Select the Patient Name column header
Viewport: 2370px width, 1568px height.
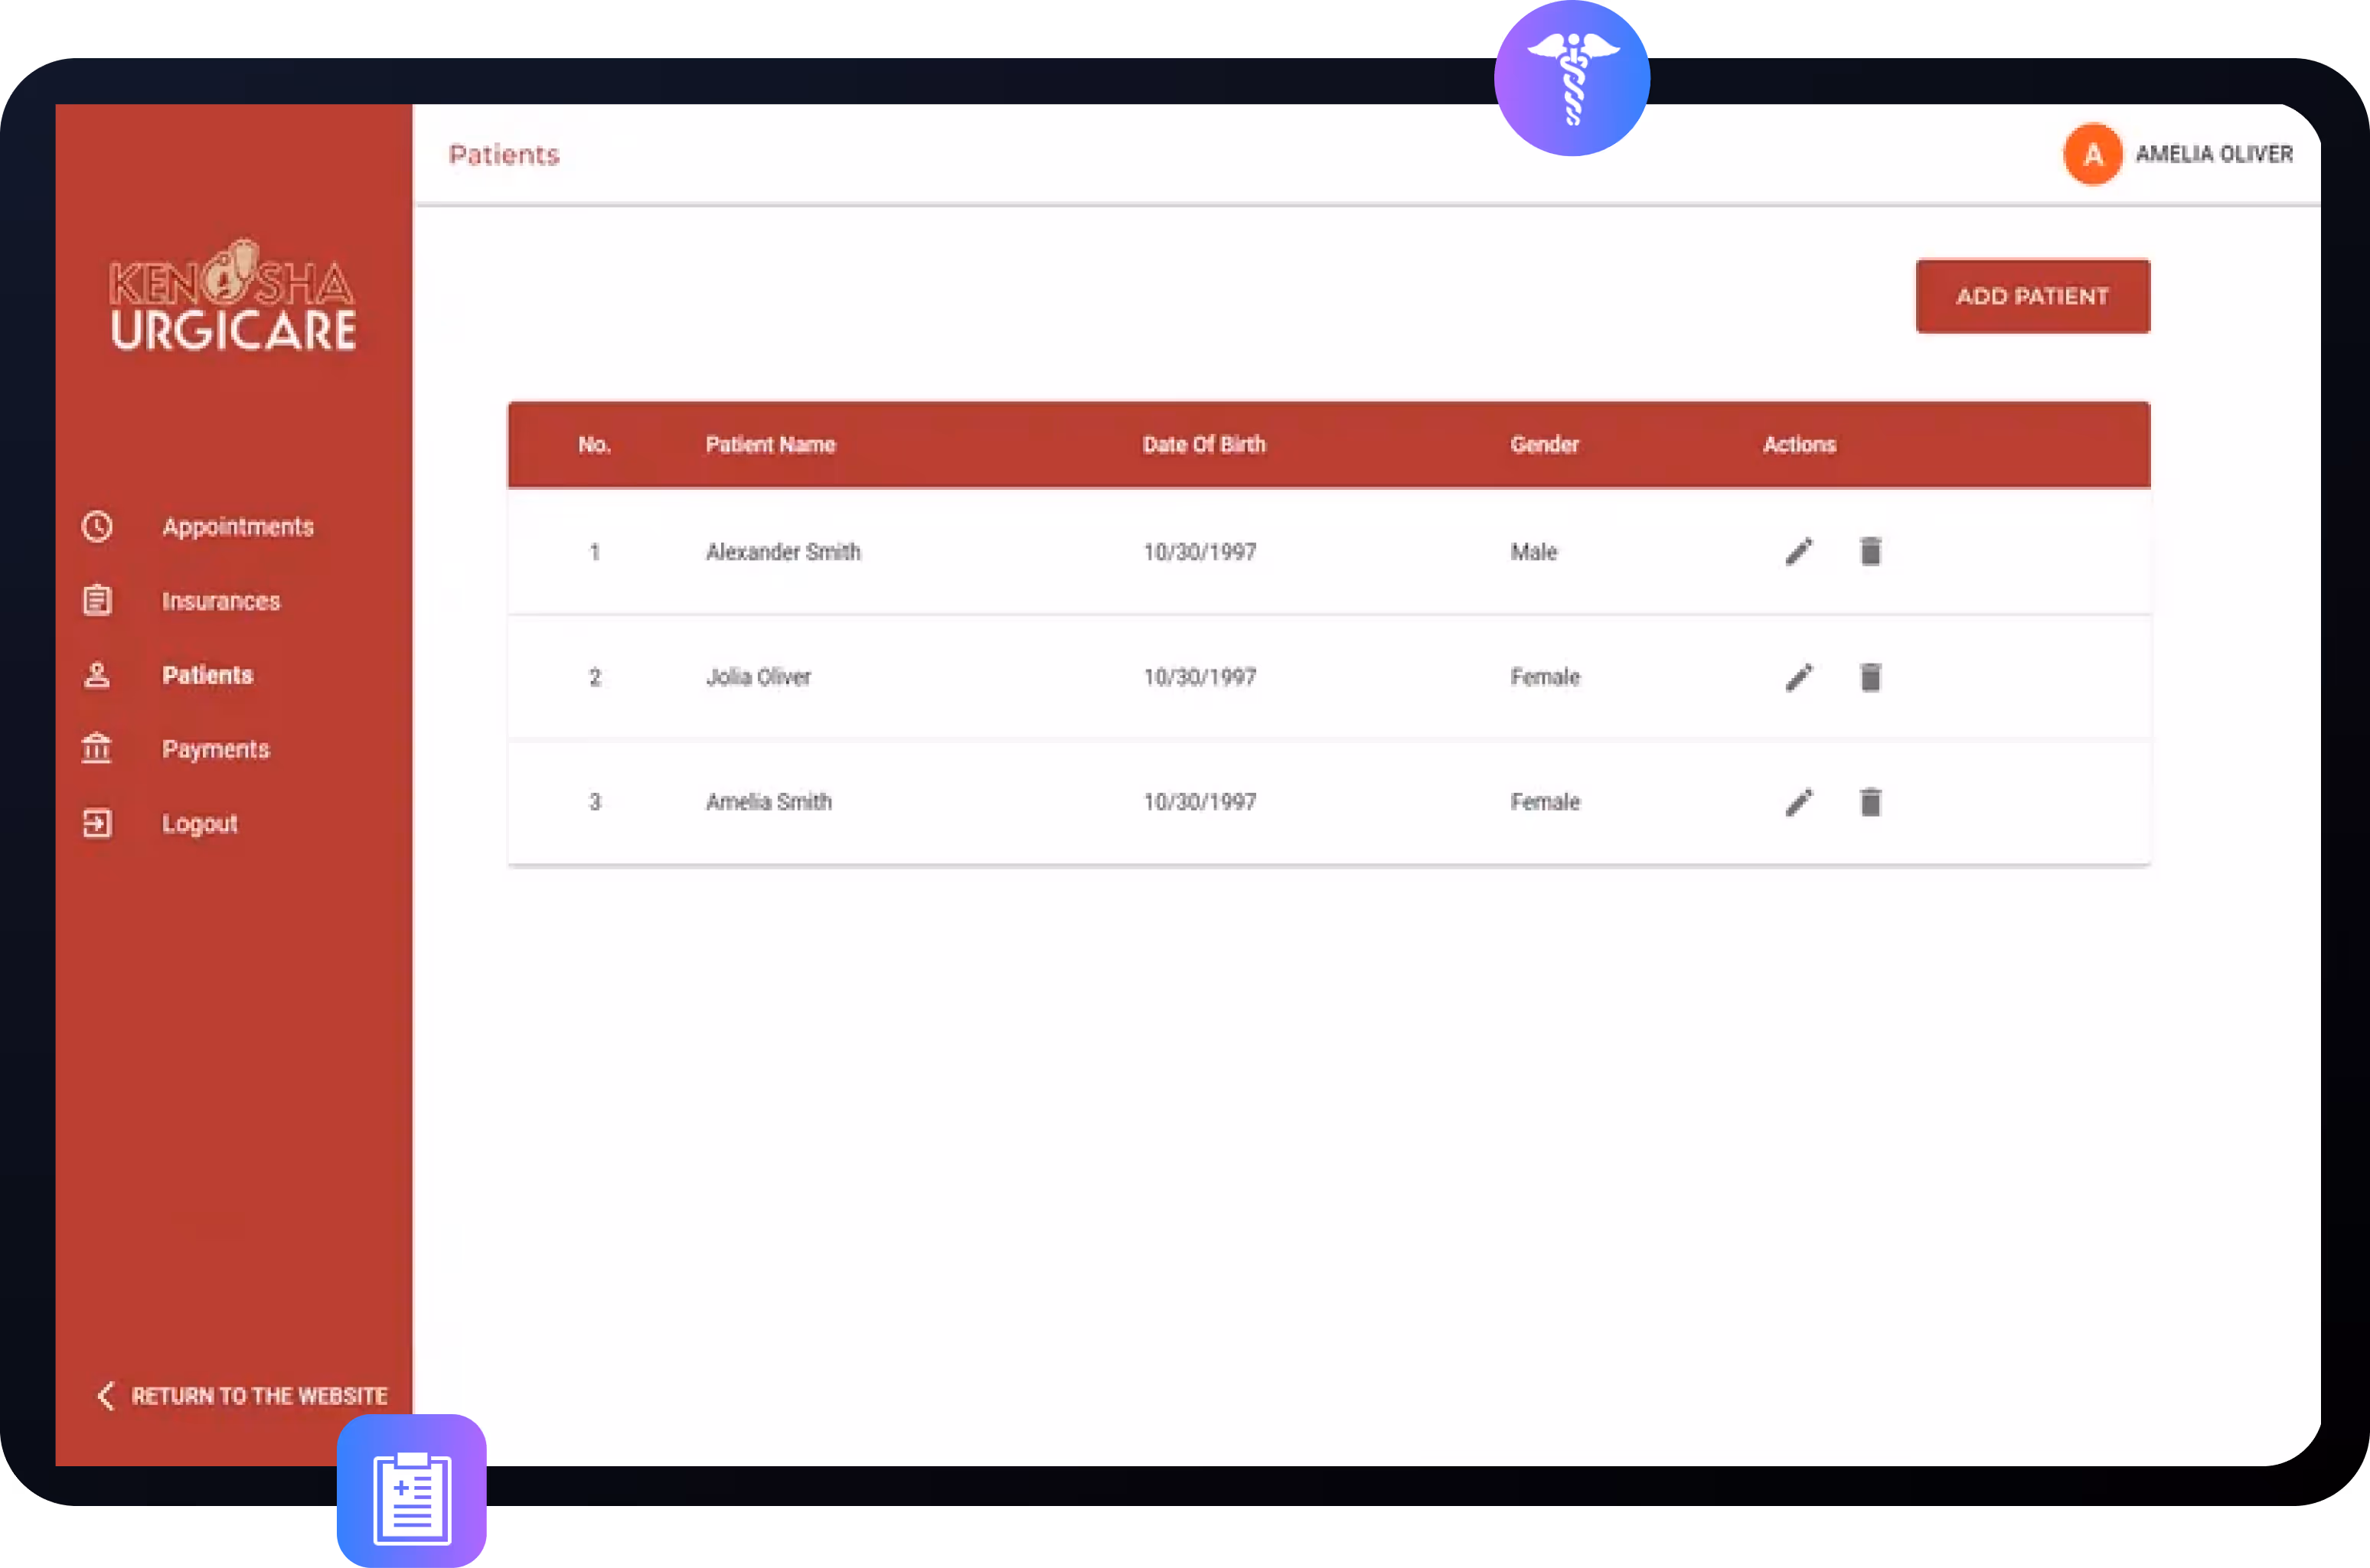[770, 444]
